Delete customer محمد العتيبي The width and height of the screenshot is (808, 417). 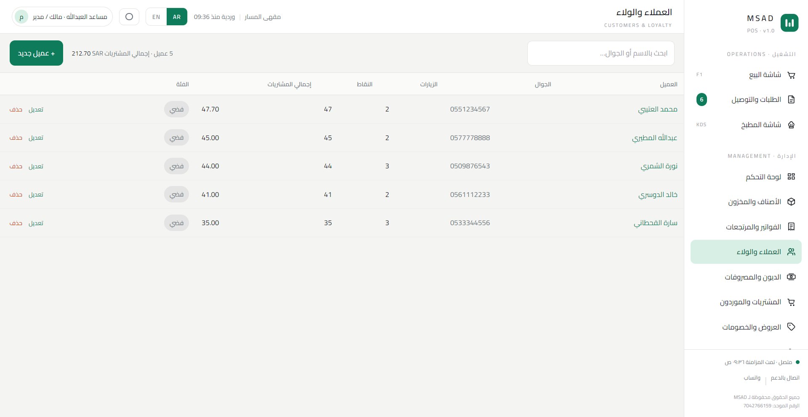[16, 109]
